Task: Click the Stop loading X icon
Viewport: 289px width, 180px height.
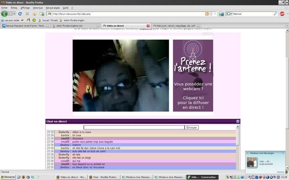Action: tap(27, 14)
